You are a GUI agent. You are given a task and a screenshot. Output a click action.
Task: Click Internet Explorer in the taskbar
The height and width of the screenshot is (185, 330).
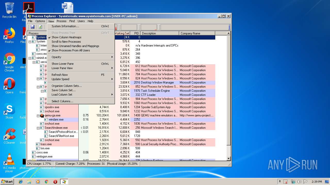(x=21, y=182)
